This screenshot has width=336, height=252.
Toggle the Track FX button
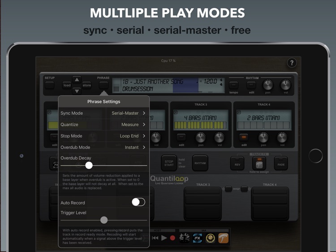click(259, 163)
